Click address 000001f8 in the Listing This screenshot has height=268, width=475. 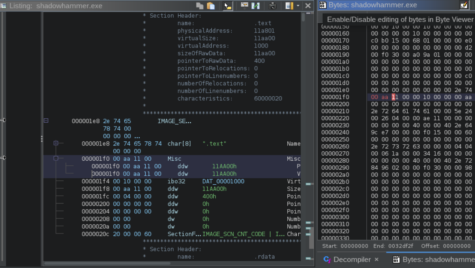click(95, 189)
